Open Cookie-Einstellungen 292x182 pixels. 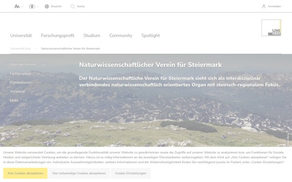[130, 173]
